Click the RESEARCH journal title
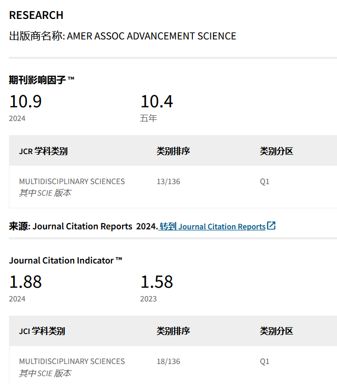The image size is (337, 384). point(36,15)
